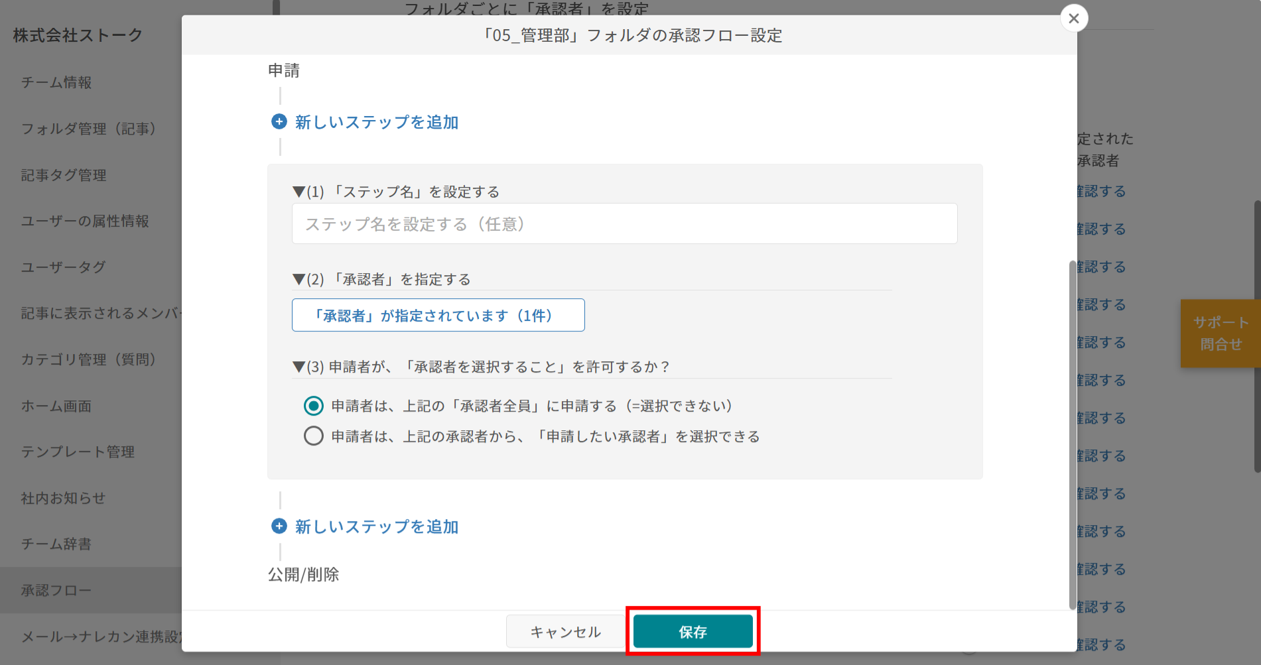Focus the ステップ名を設定する input field
This screenshot has width=1261, height=665.
(x=624, y=224)
